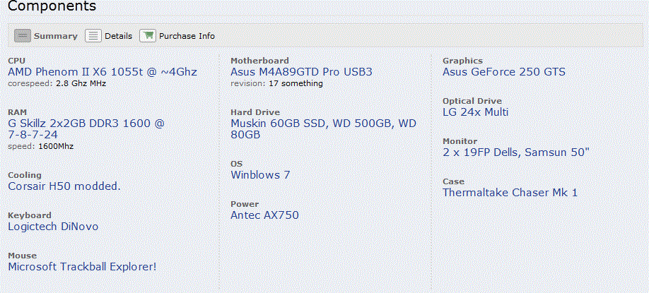Open Thermaltake Chaser Mk 1 link
The width and height of the screenshot is (649, 293).
(x=510, y=193)
